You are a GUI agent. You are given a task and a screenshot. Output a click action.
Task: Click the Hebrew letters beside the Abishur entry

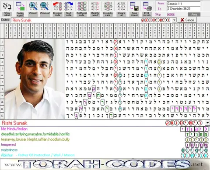point(195,156)
